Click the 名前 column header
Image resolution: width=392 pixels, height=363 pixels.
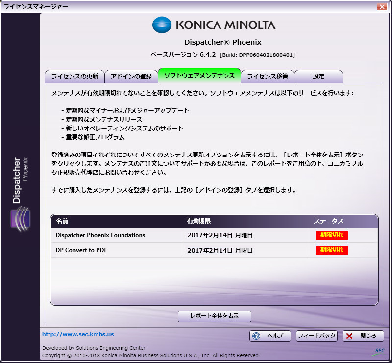click(x=62, y=221)
